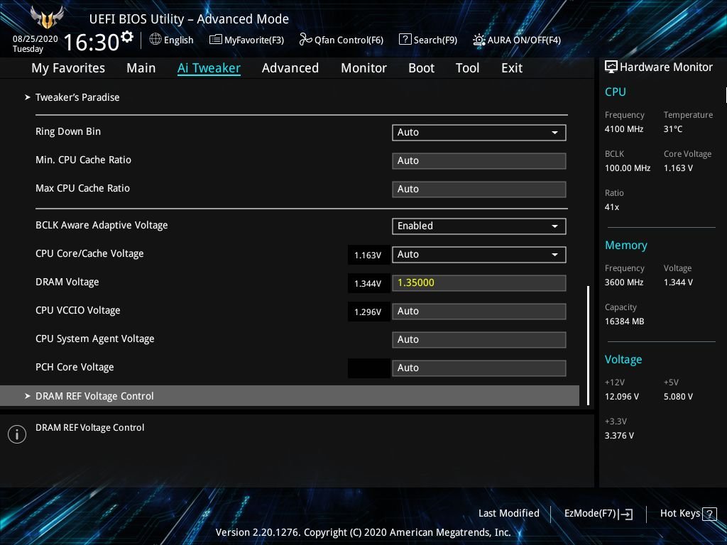Click the 08/25/2020 date text

pyautogui.click(x=35, y=39)
